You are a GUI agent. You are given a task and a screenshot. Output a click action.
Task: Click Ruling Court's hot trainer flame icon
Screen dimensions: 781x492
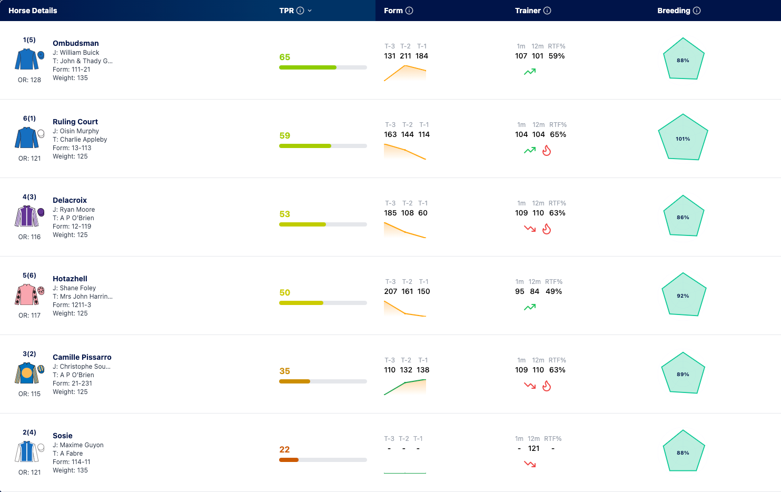pos(547,151)
